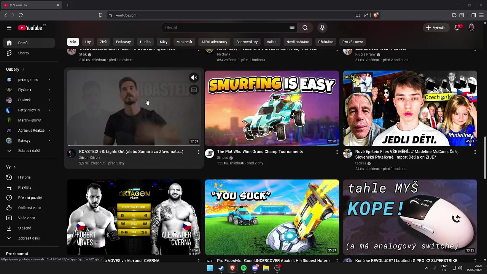This screenshot has width=487, height=274.
Task: Select the Vše filter chip
Action: (73, 42)
